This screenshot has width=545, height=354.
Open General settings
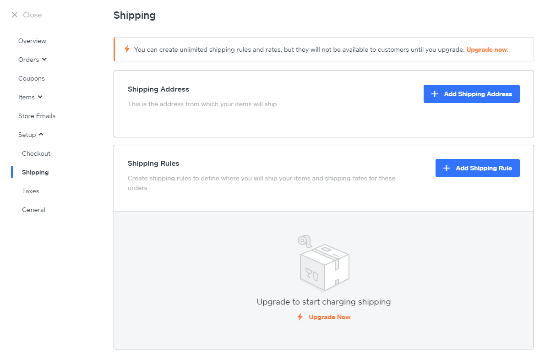coord(33,210)
